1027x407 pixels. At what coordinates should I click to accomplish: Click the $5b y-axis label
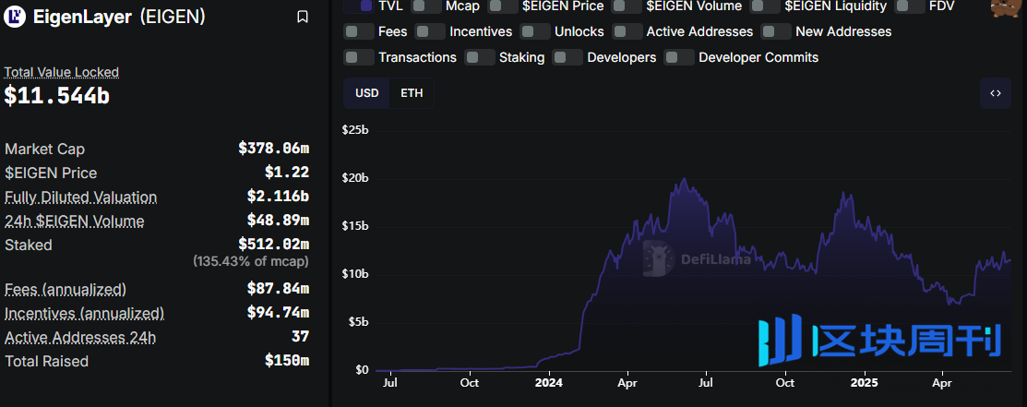click(358, 322)
